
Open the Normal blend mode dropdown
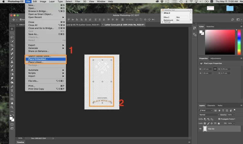coord(209,115)
